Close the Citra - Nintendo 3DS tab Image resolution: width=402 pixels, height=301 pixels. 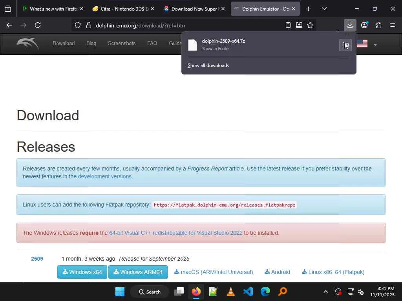(x=152, y=9)
